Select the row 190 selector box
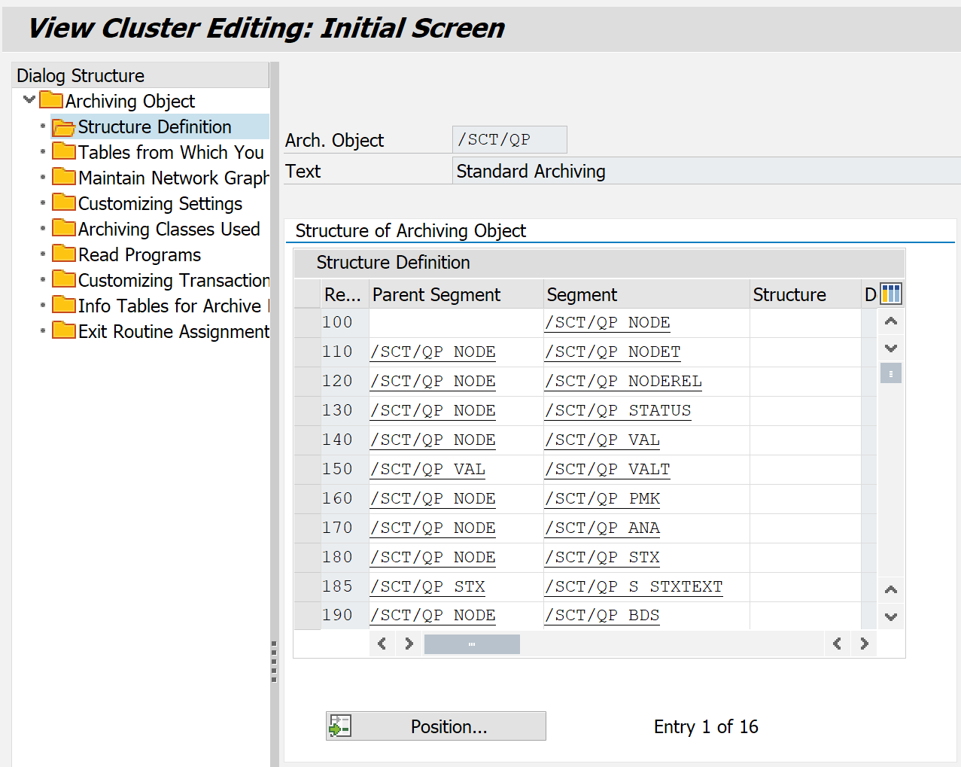961x767 pixels. click(307, 615)
